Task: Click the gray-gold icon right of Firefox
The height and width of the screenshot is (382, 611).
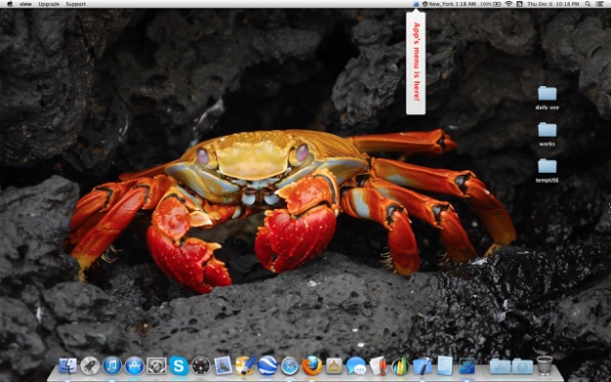Action: pyautogui.click(x=334, y=366)
